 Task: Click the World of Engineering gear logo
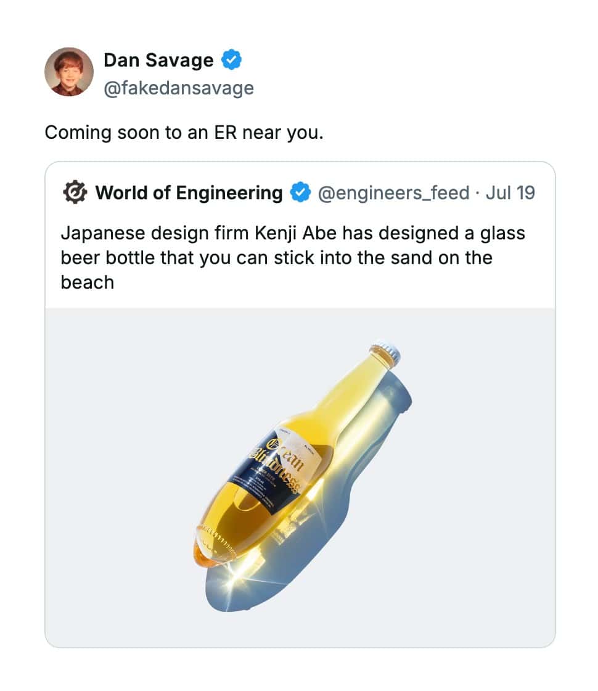[75, 193]
